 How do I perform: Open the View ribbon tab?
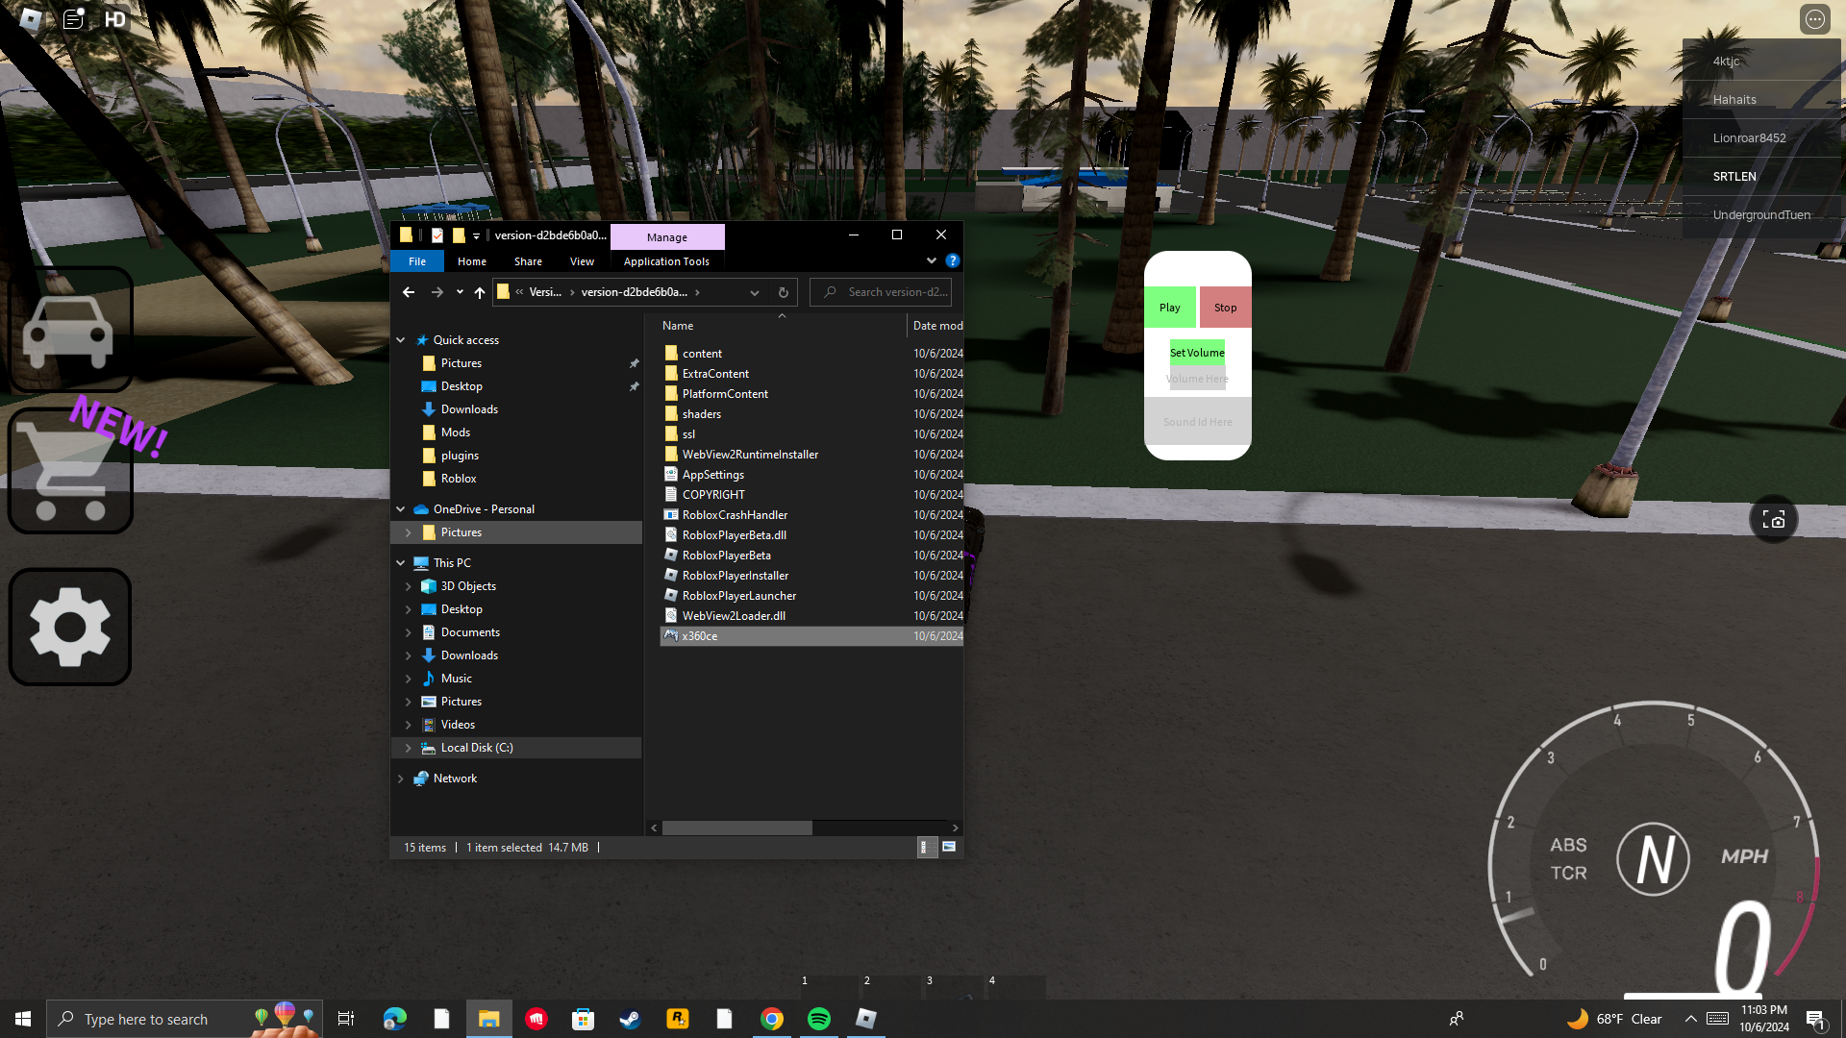point(582,261)
